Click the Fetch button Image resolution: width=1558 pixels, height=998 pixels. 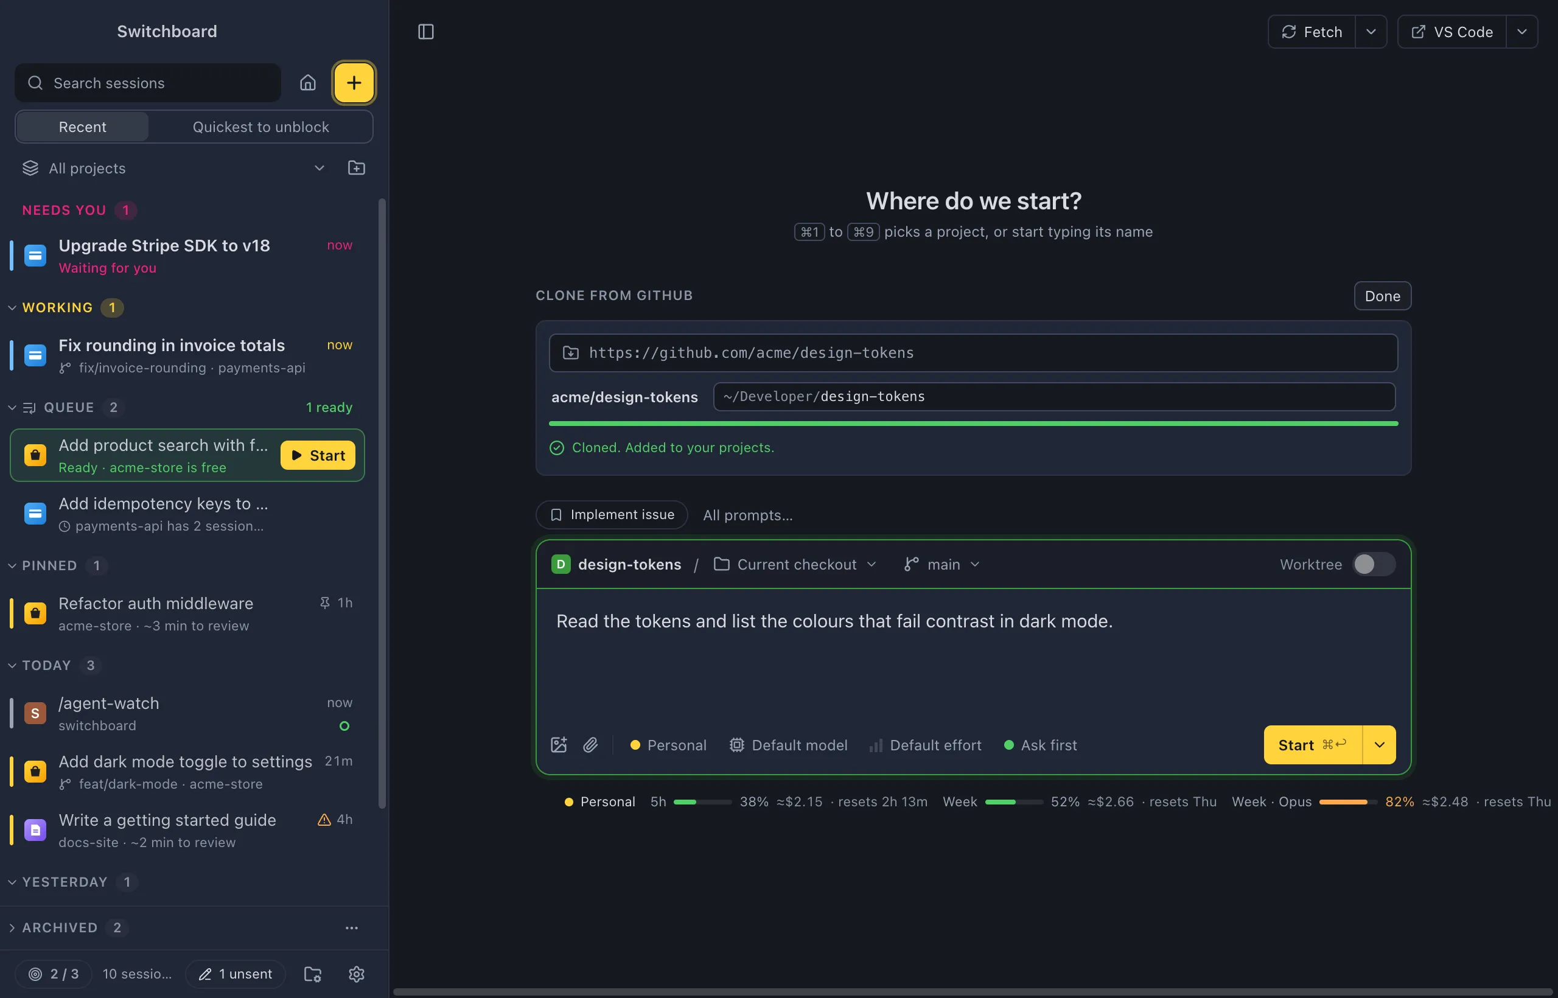[1312, 32]
